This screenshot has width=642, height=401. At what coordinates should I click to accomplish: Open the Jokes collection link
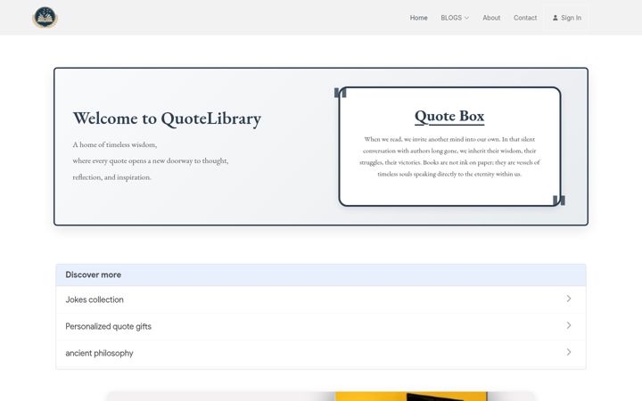[321, 299]
